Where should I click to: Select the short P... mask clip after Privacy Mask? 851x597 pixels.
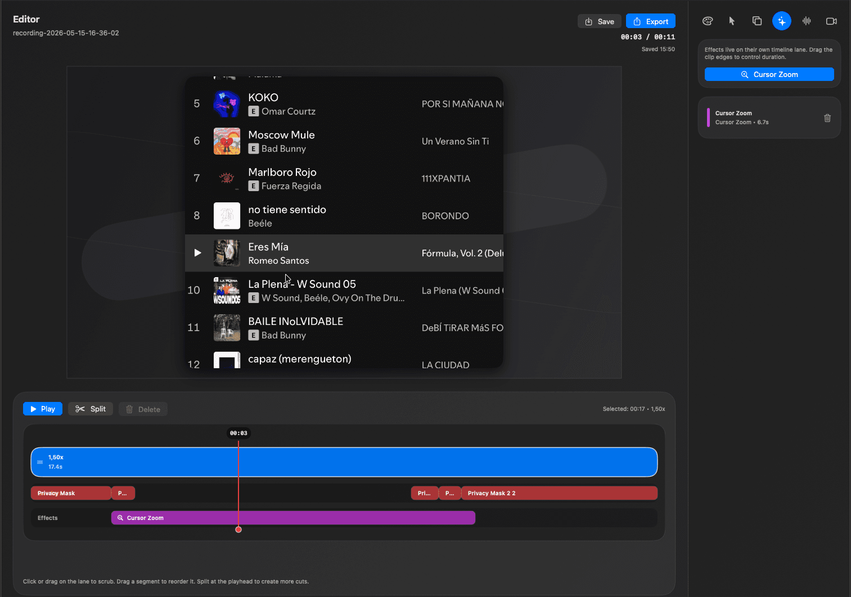tap(123, 493)
